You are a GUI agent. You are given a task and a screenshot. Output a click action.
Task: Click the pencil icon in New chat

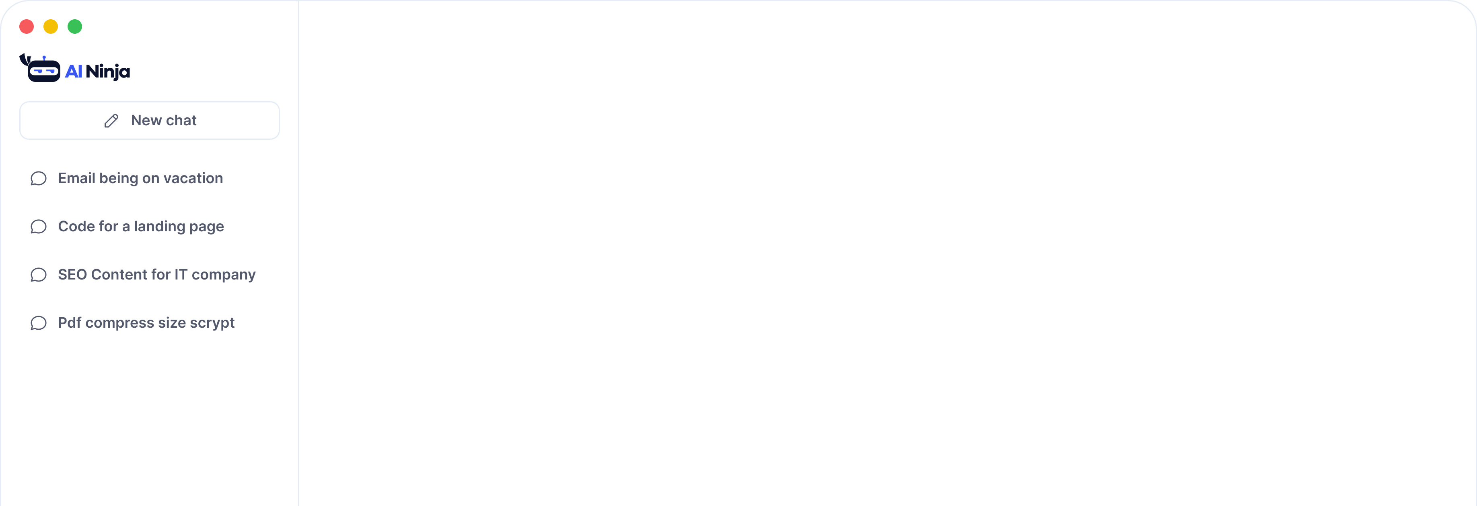pos(111,121)
